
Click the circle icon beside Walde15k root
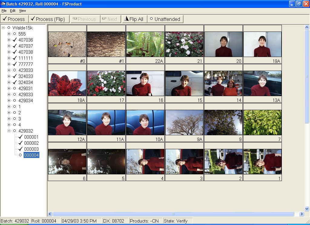[9, 28]
